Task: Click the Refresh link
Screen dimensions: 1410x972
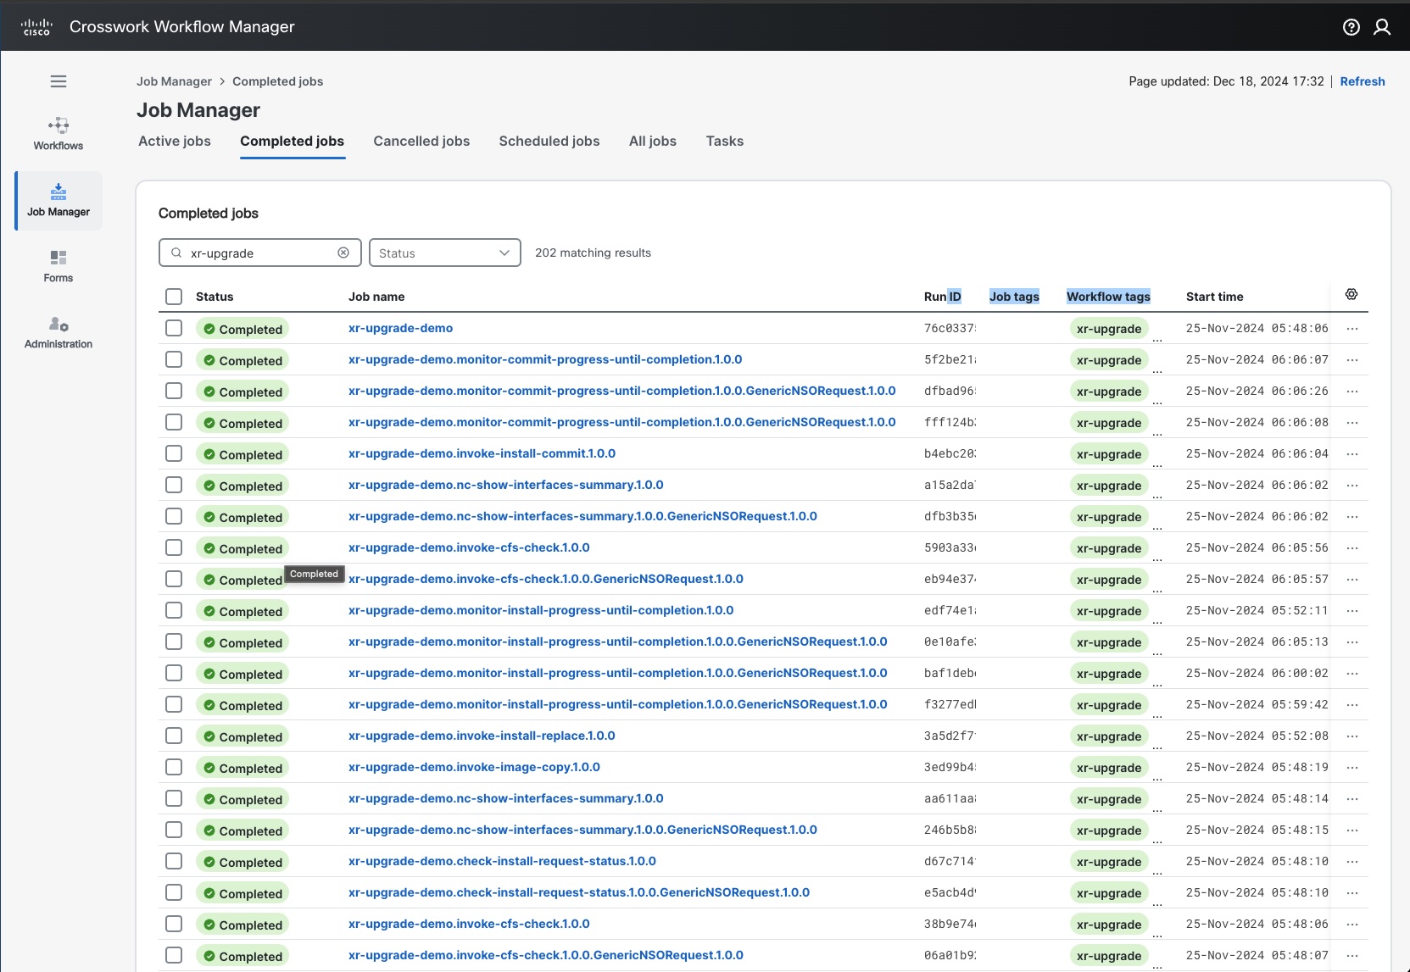Action: [x=1363, y=81]
